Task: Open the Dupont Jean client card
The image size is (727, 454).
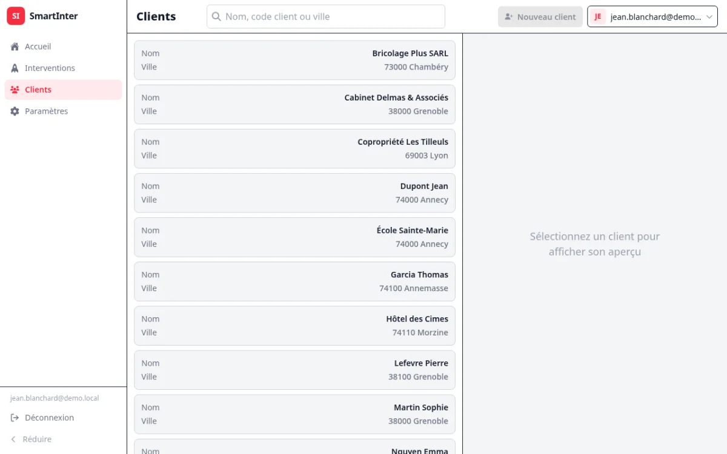Action: click(x=294, y=192)
